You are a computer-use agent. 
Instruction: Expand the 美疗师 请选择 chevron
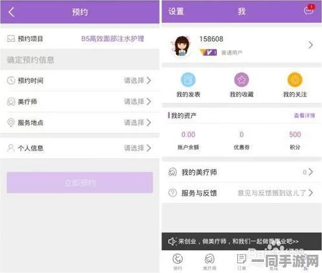149,102
